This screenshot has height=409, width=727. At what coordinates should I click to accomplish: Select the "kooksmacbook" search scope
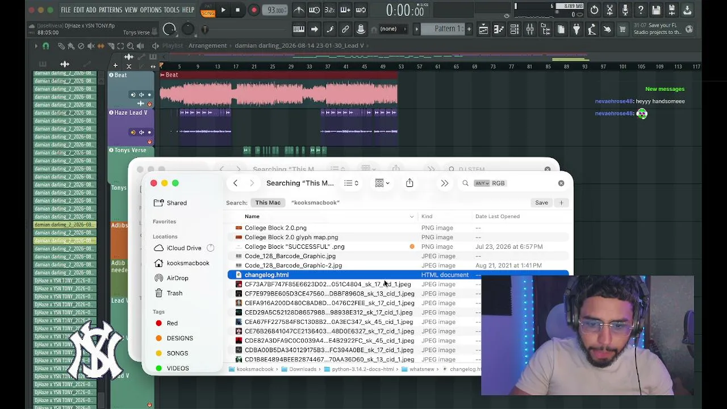[315, 202]
